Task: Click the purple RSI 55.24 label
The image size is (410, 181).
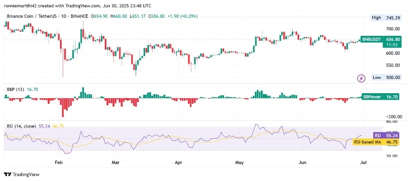Action: click(387, 136)
